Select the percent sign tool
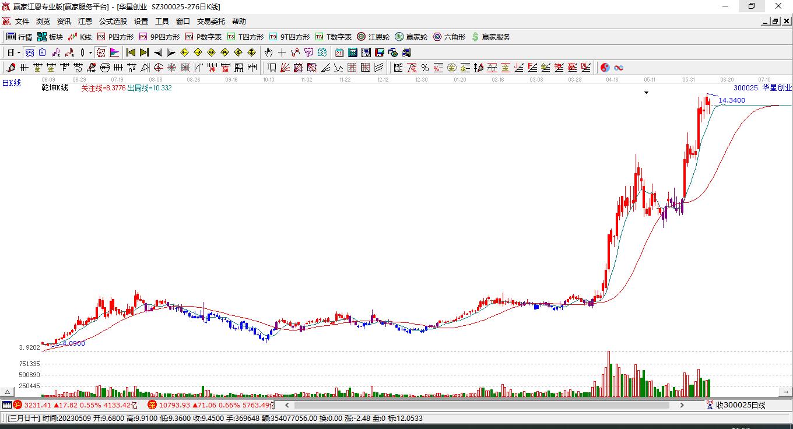The width and height of the screenshot is (793, 429). [425, 68]
